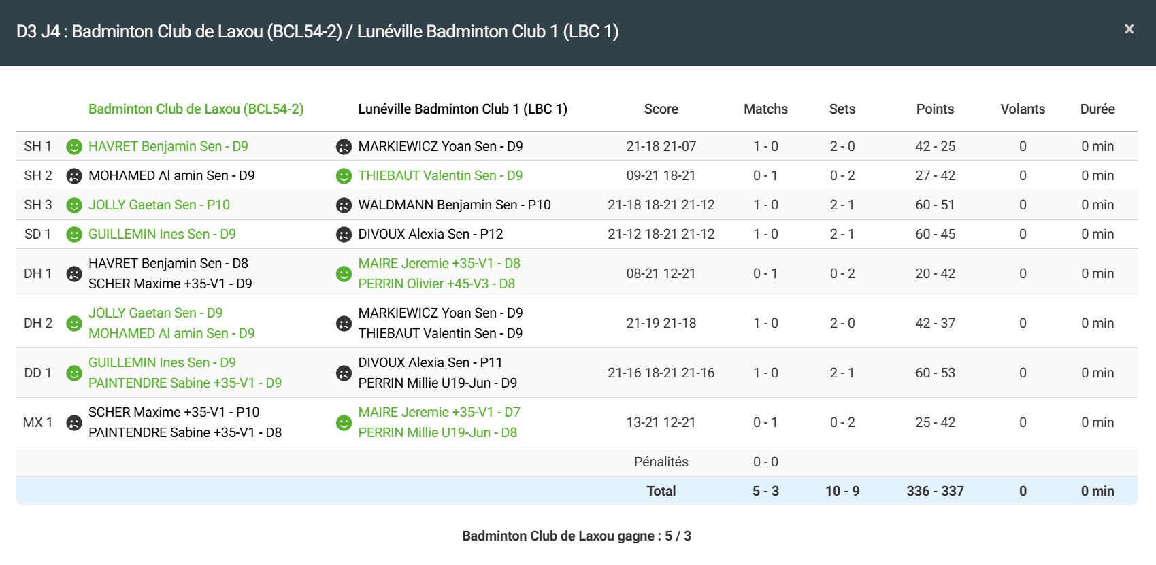Click sad face icon next to MARKIEWICZ Yoan SH 1
This screenshot has width=1156, height=565.
pyautogui.click(x=344, y=147)
